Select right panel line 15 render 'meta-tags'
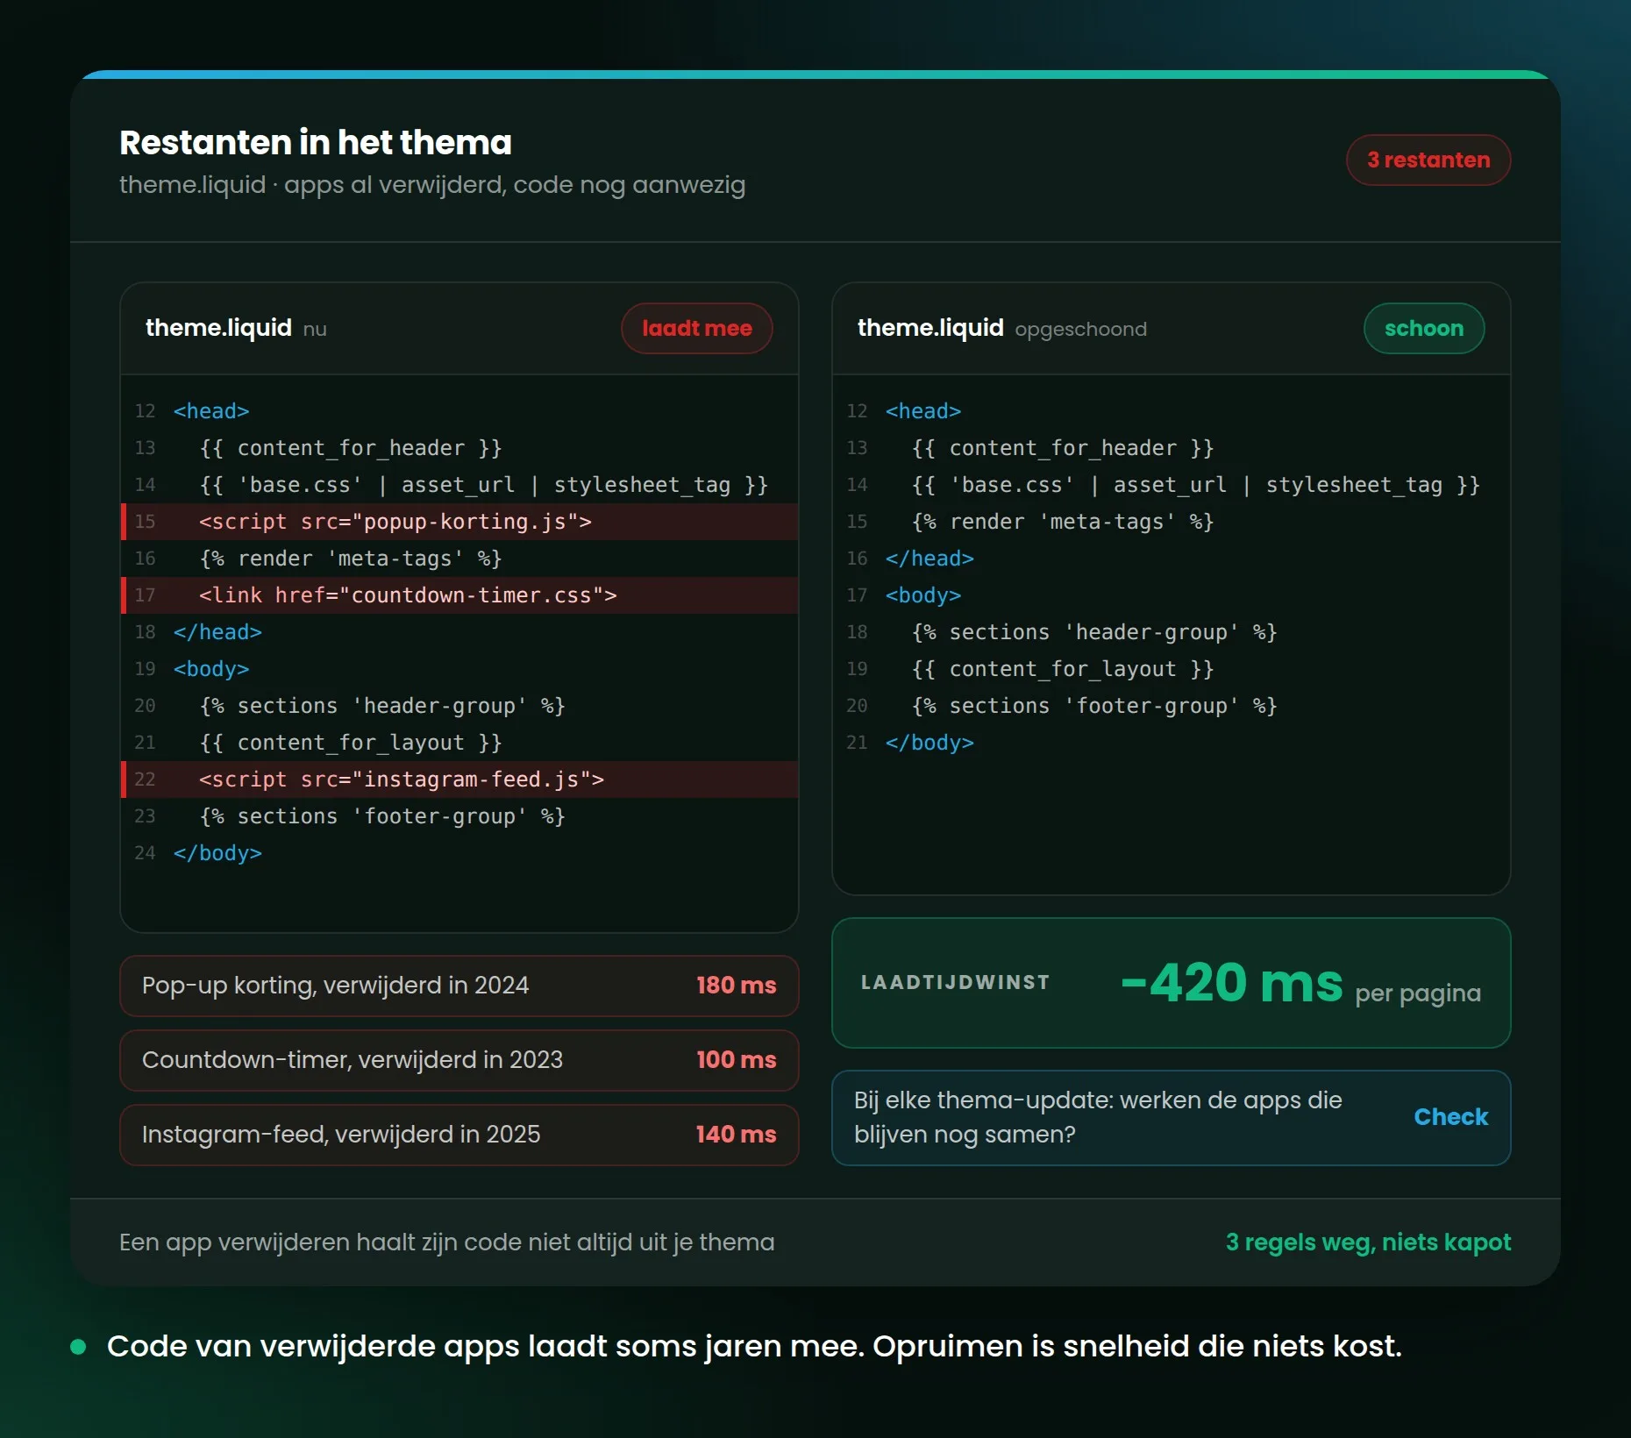The width and height of the screenshot is (1631, 1438). pyautogui.click(x=1063, y=522)
